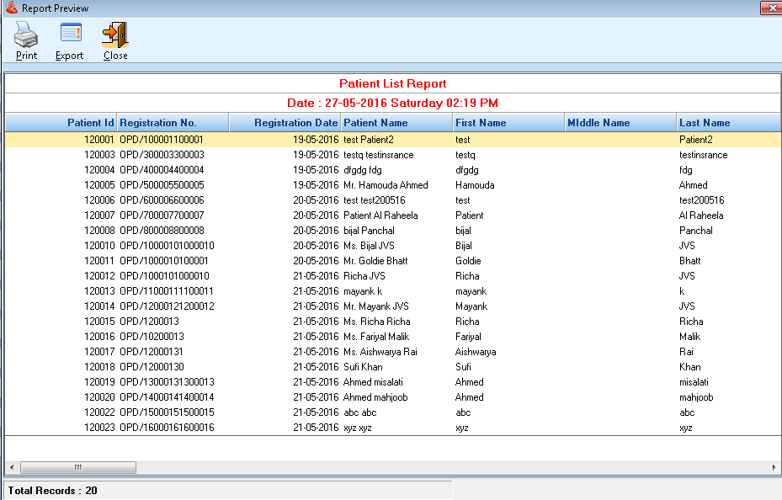Select patient name testq testinsrance
This screenshot has height=500, width=782.
pos(379,155)
